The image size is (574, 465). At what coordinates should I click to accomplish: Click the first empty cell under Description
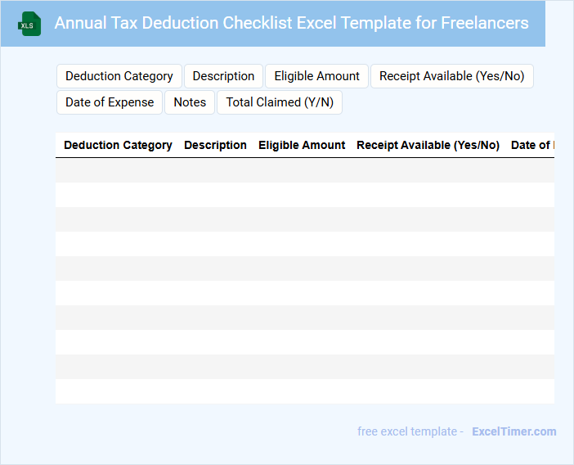215,170
